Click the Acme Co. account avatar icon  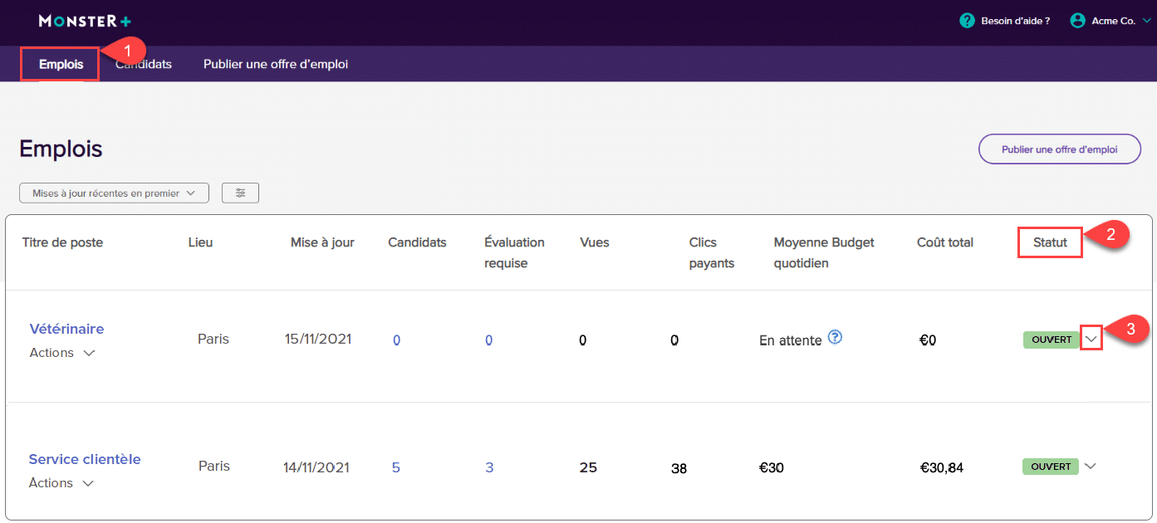coord(1078,21)
